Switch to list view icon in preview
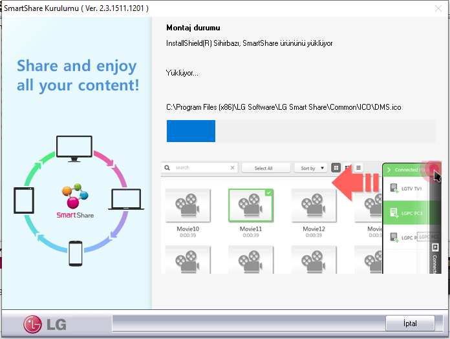 point(358,168)
